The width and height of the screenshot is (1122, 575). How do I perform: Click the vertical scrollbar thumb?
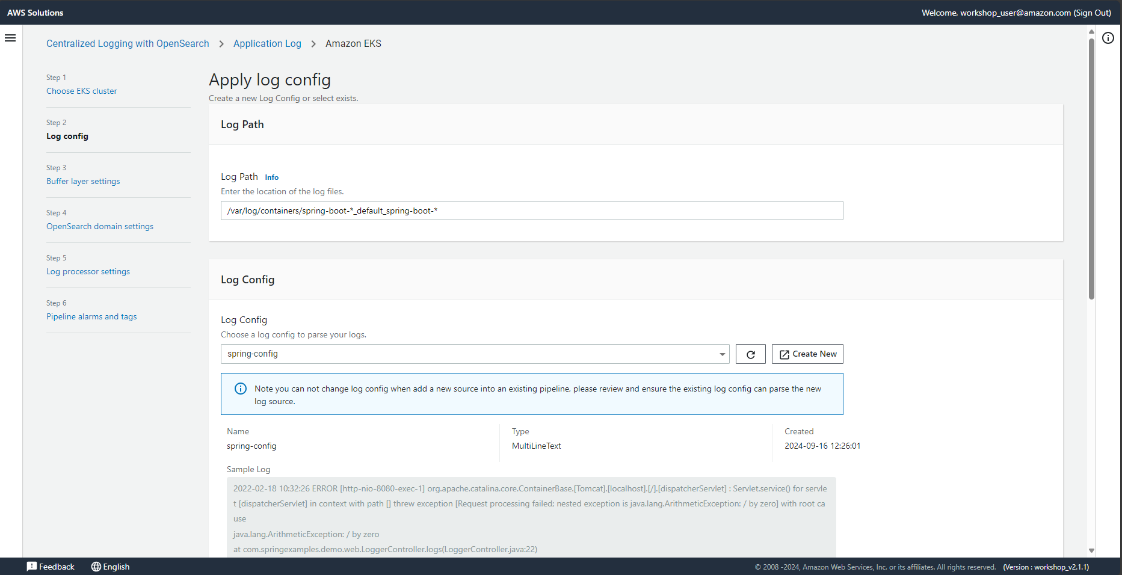(1091, 168)
